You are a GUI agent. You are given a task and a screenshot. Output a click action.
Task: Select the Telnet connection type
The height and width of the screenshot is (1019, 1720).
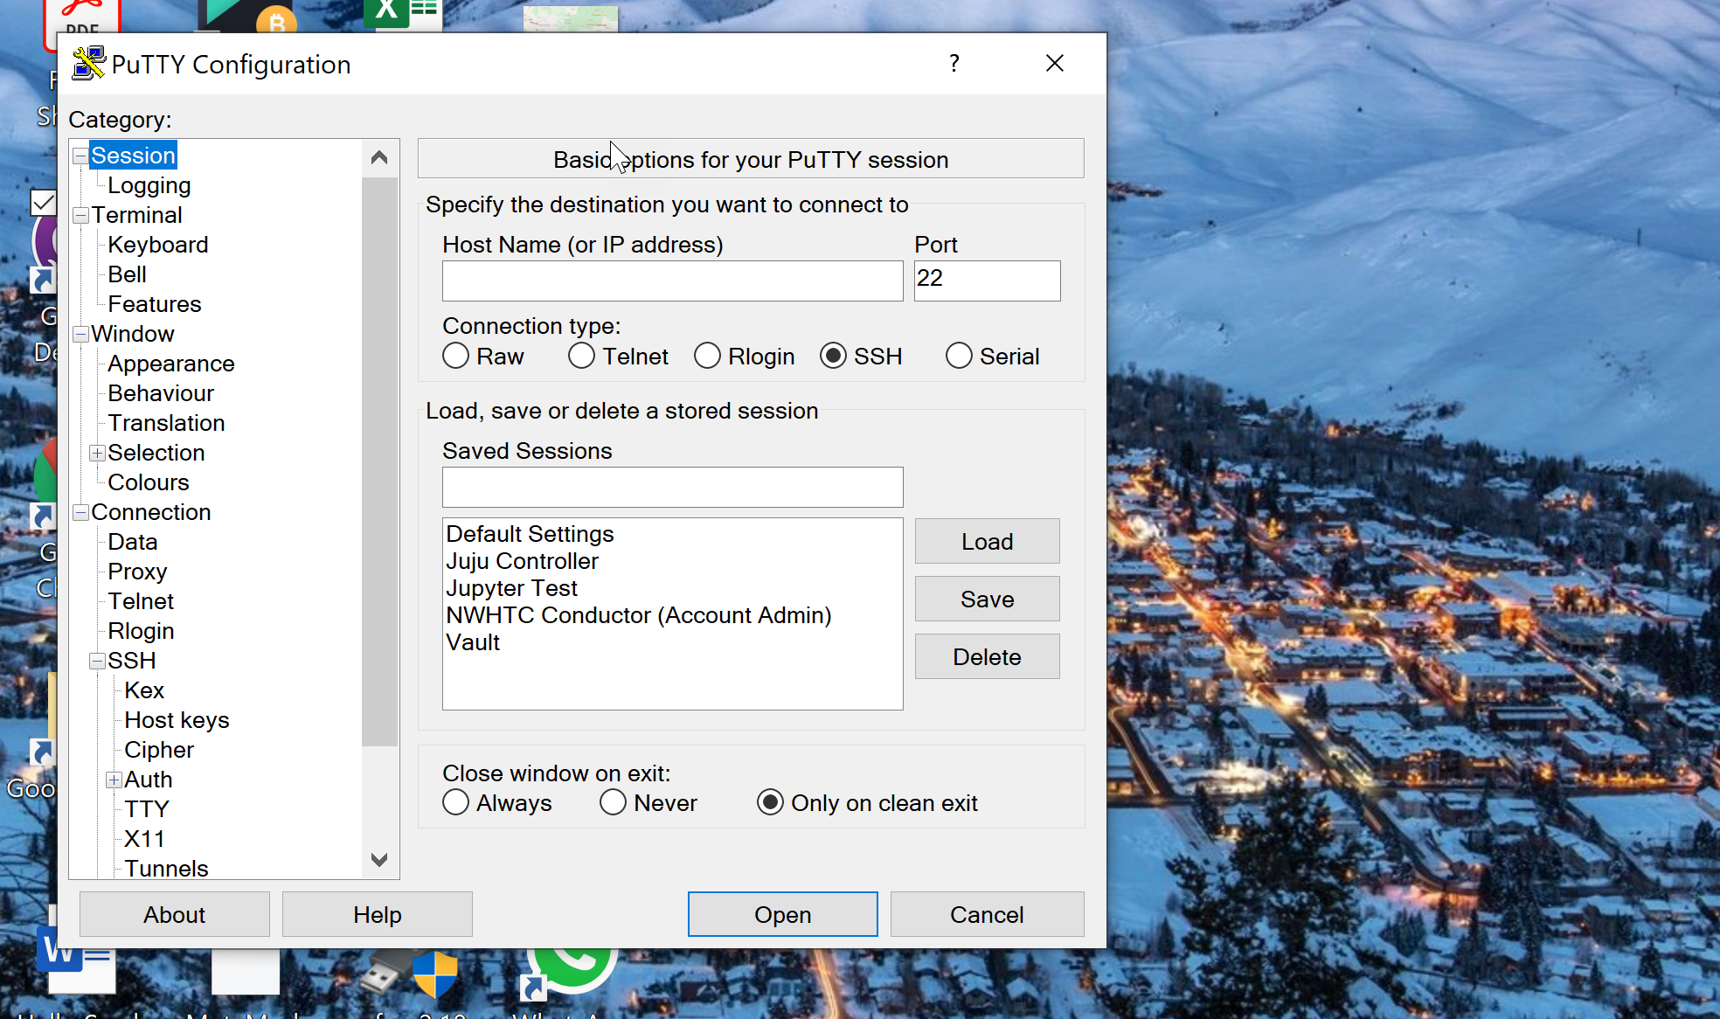tap(581, 357)
